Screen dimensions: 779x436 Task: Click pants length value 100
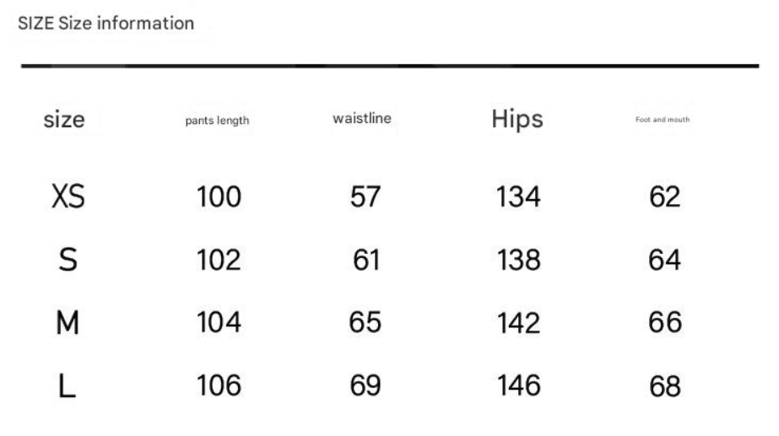tap(219, 196)
